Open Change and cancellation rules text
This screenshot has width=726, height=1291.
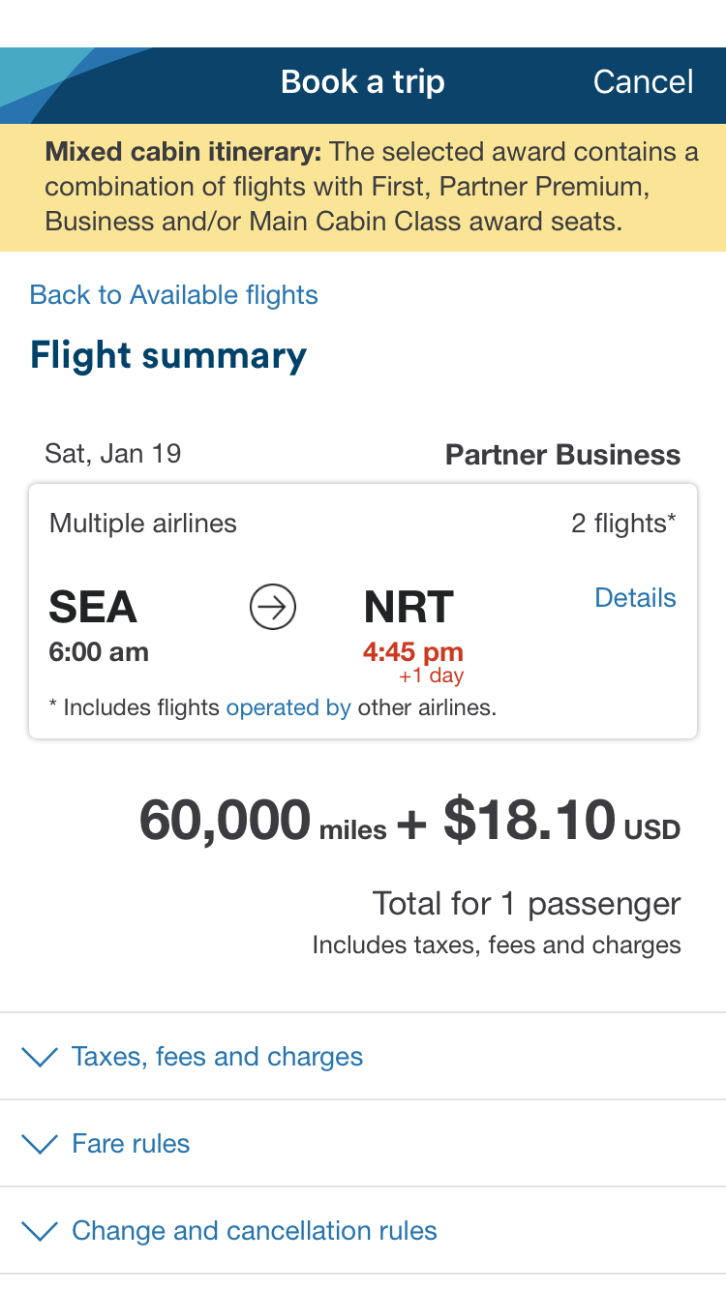(x=254, y=1231)
